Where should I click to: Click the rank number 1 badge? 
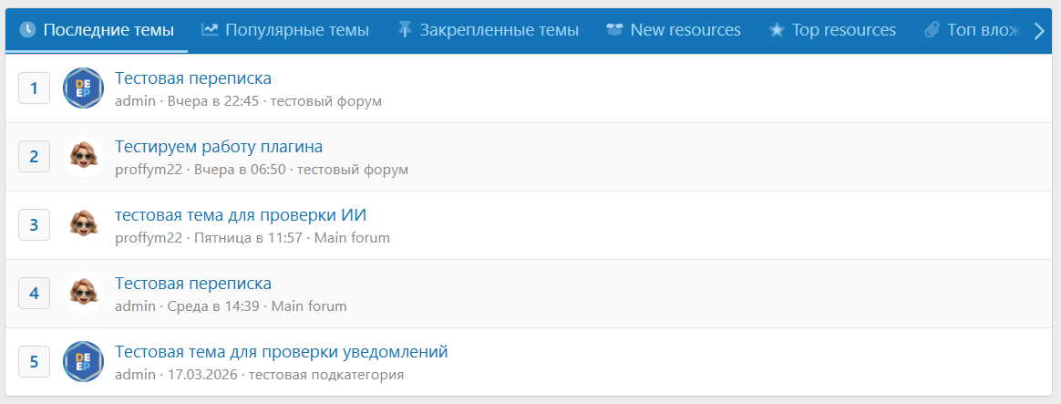[34, 88]
